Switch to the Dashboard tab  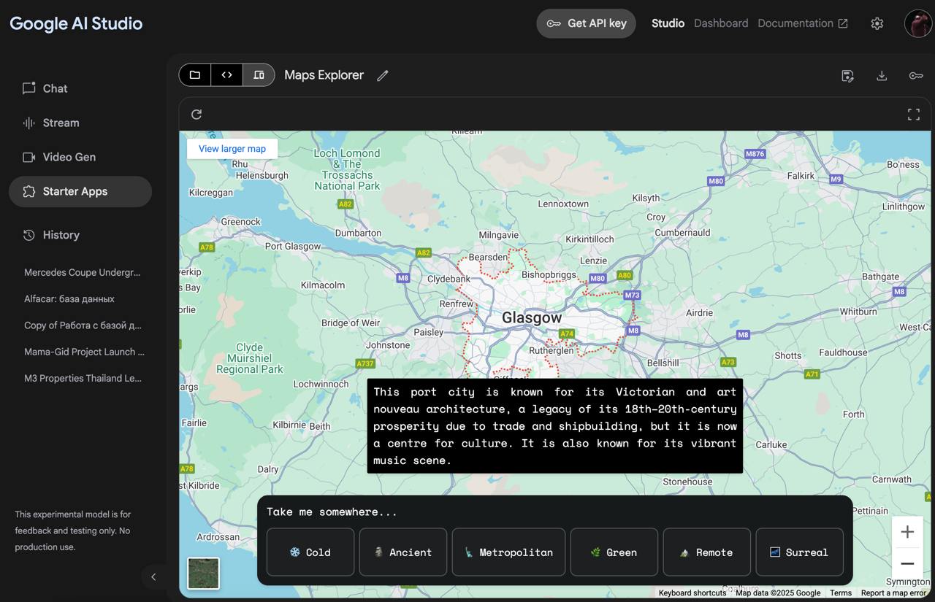[x=721, y=23]
